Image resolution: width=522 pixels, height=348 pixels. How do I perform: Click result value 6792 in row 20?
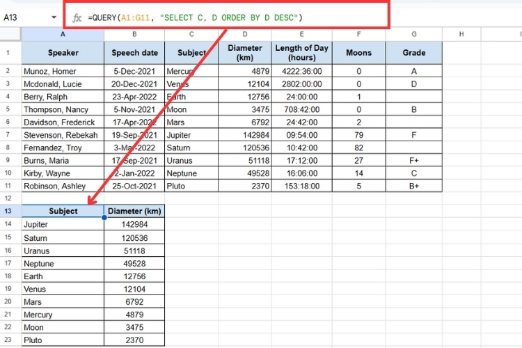click(x=134, y=301)
